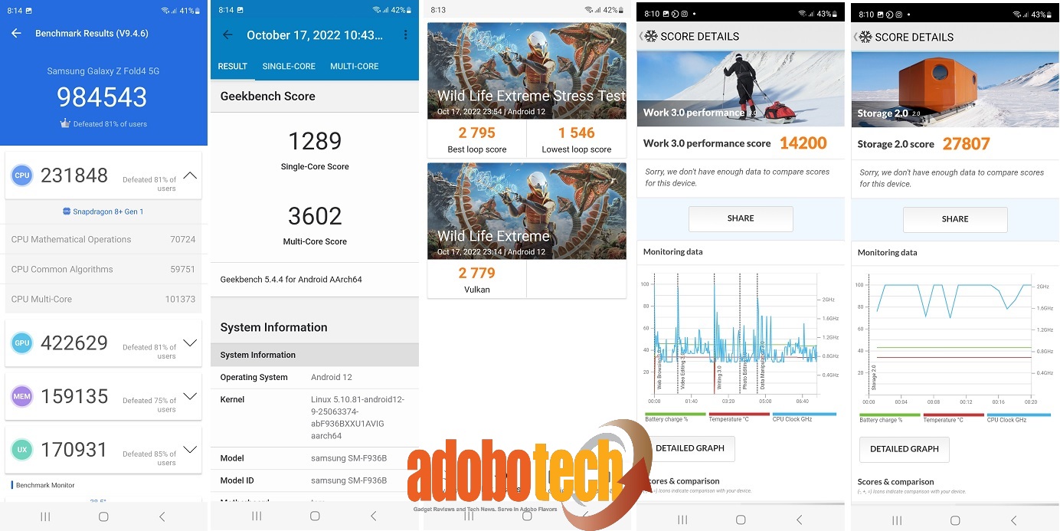Tap the blue CPU Clock legend bar on the Storage 2.0 screen
Viewport: 1060px width, 531px height.
(x=1019, y=415)
